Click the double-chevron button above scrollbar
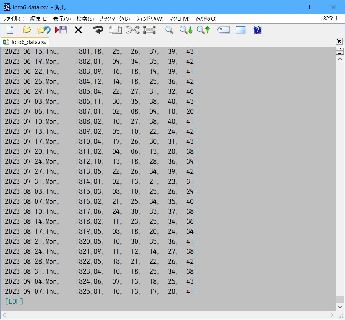Image resolution: width=345 pixels, height=320 pixels. pyautogui.click(x=340, y=49)
